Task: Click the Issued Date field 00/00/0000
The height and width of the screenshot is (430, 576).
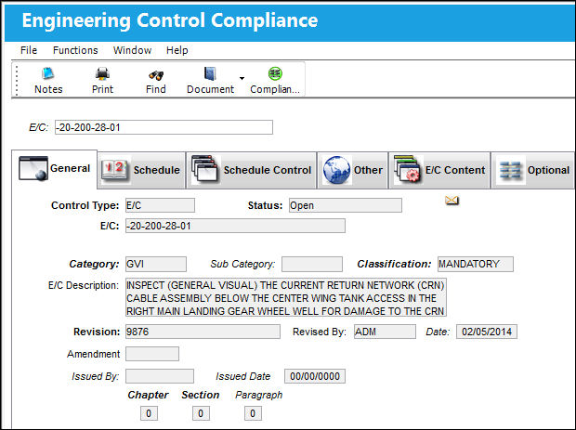Action: click(x=315, y=376)
